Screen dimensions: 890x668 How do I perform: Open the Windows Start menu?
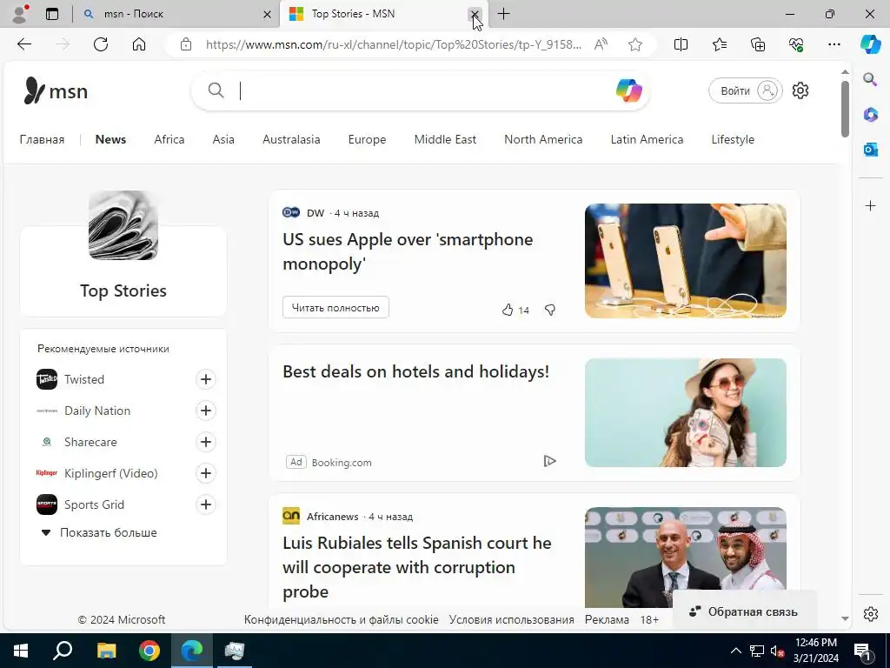pyautogui.click(x=21, y=651)
